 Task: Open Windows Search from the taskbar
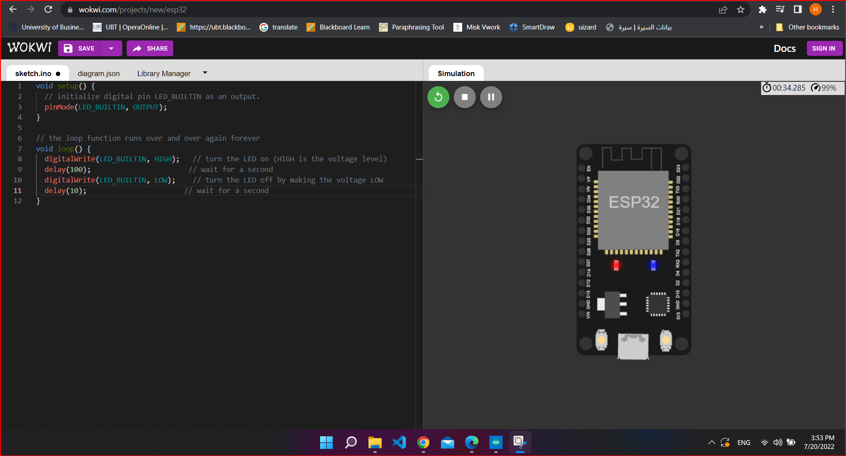[x=350, y=442]
